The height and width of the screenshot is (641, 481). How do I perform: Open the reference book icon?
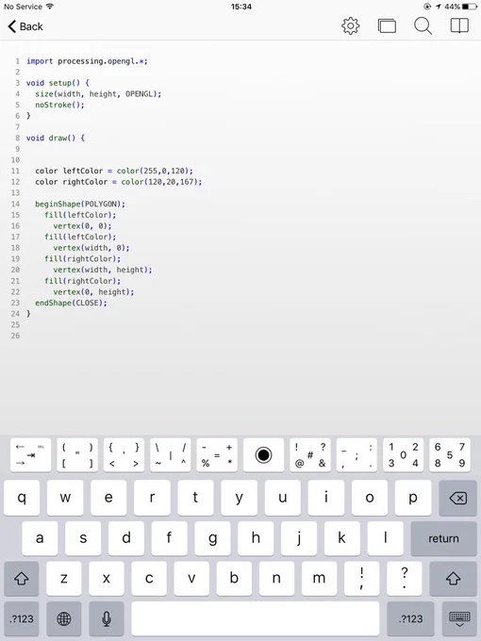point(459,25)
